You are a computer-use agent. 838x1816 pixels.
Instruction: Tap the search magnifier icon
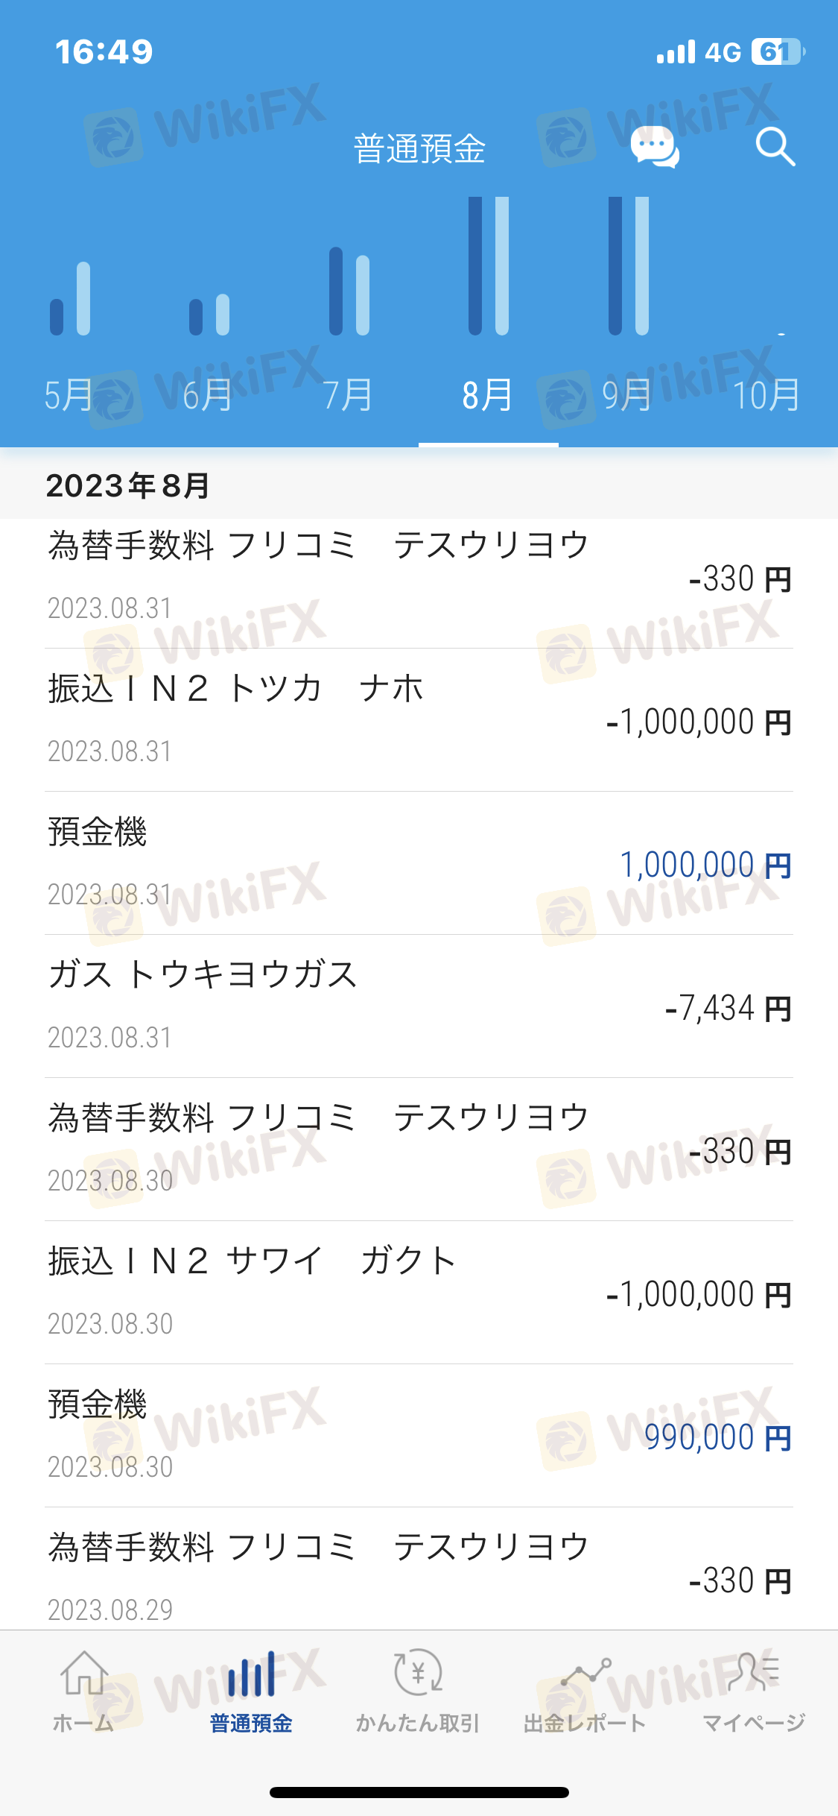click(775, 146)
